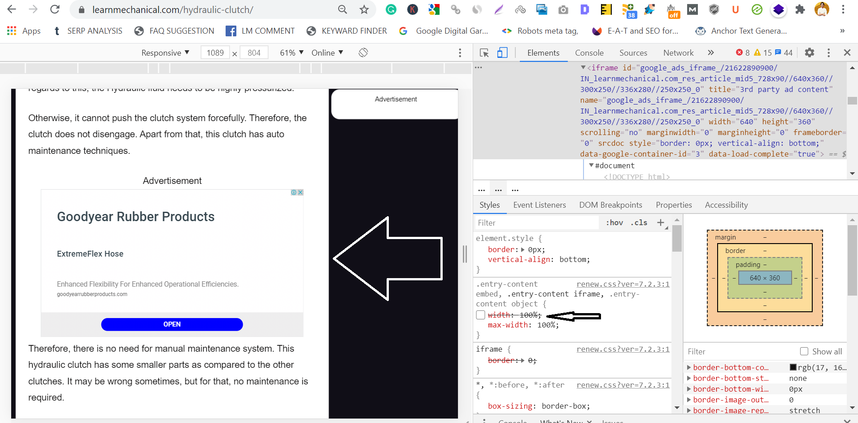
Task: Switch to the Sources tab
Action: click(x=633, y=53)
